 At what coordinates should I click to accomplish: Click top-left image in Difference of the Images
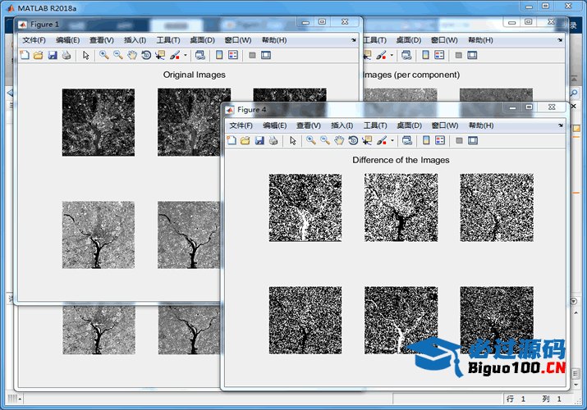[305, 207]
